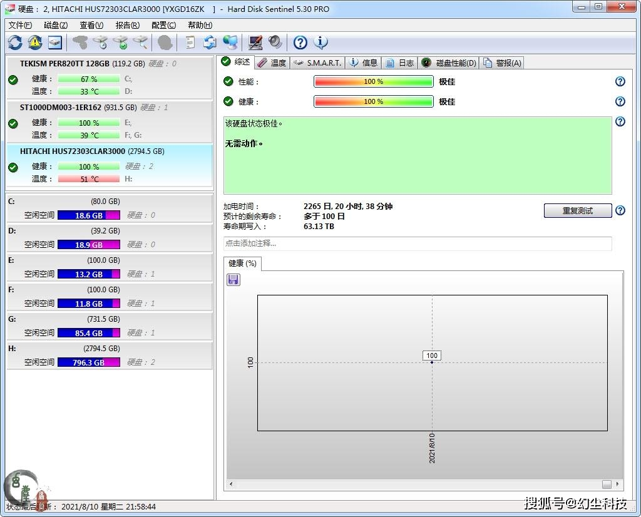This screenshot has height=517, width=641.
Task: Click the help icon beside 重复测试 button
Action: click(620, 210)
